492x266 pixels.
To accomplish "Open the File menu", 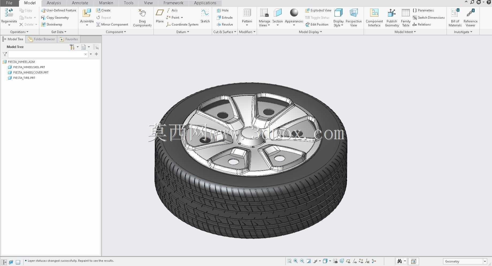I will coord(9,3).
